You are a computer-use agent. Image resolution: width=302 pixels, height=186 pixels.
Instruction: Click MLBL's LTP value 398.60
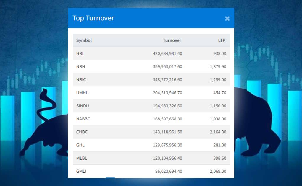[x=219, y=158]
